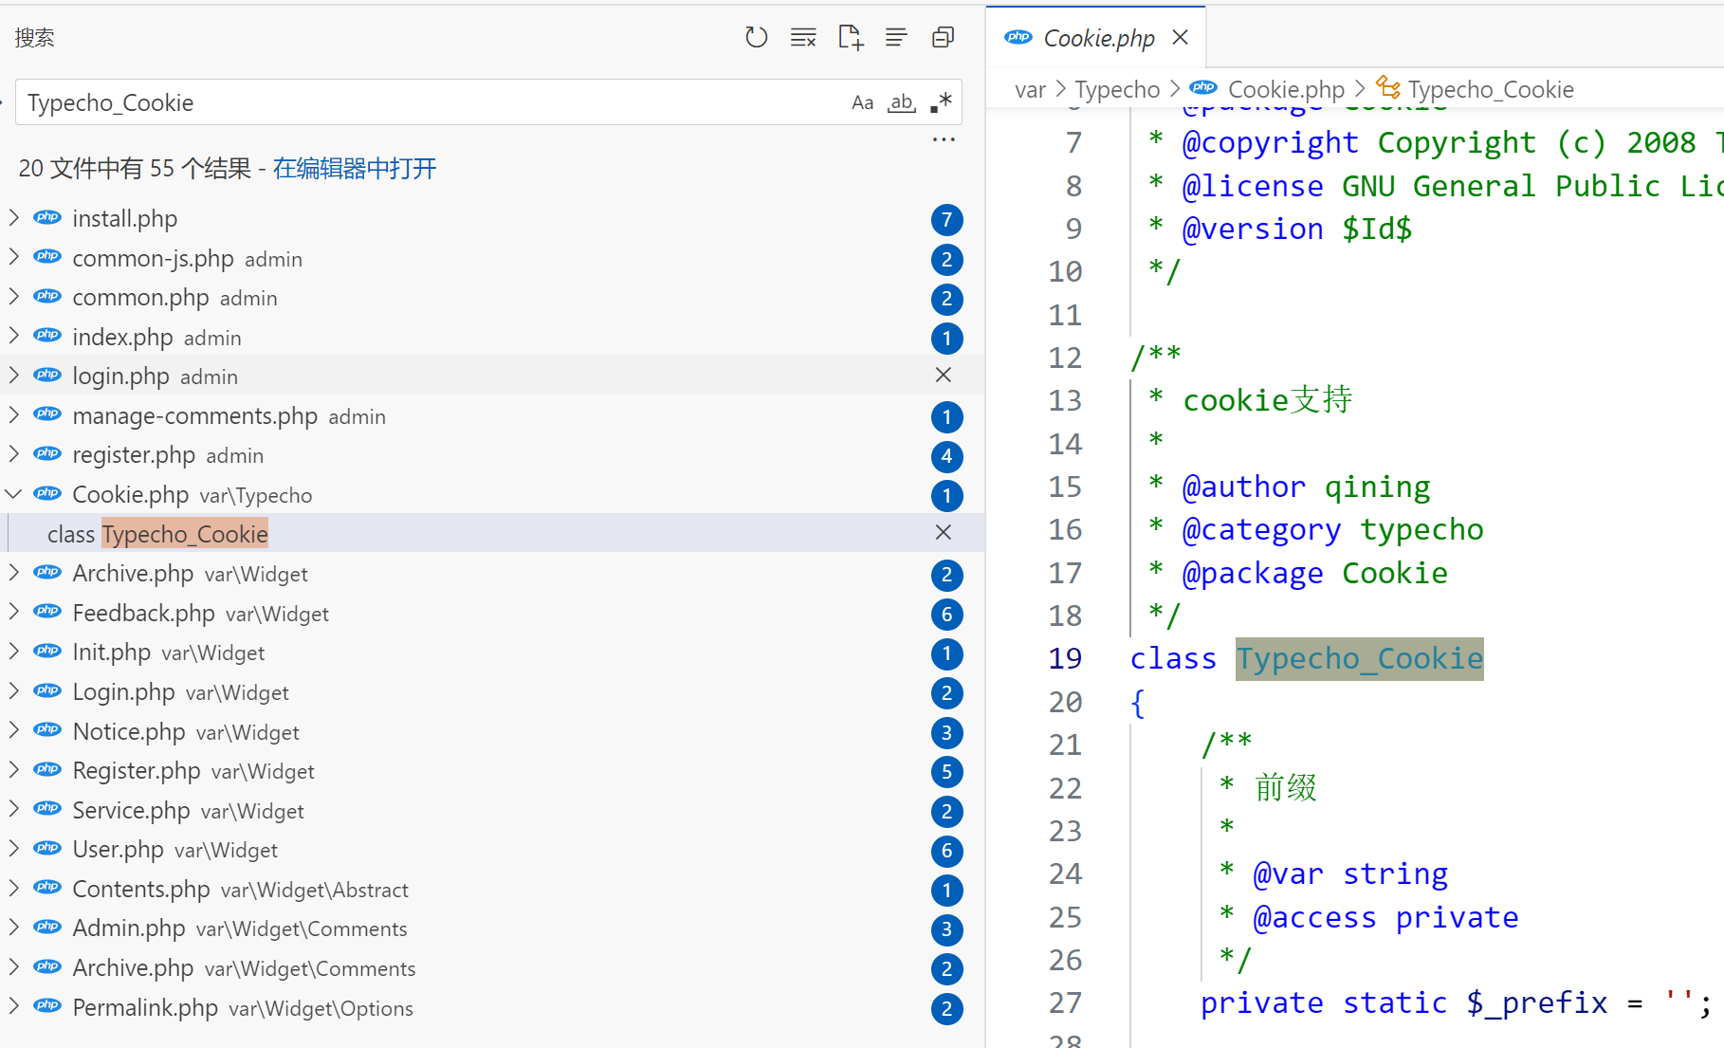Collapse all search results icon
This screenshot has height=1048, width=1724.
tap(943, 38)
